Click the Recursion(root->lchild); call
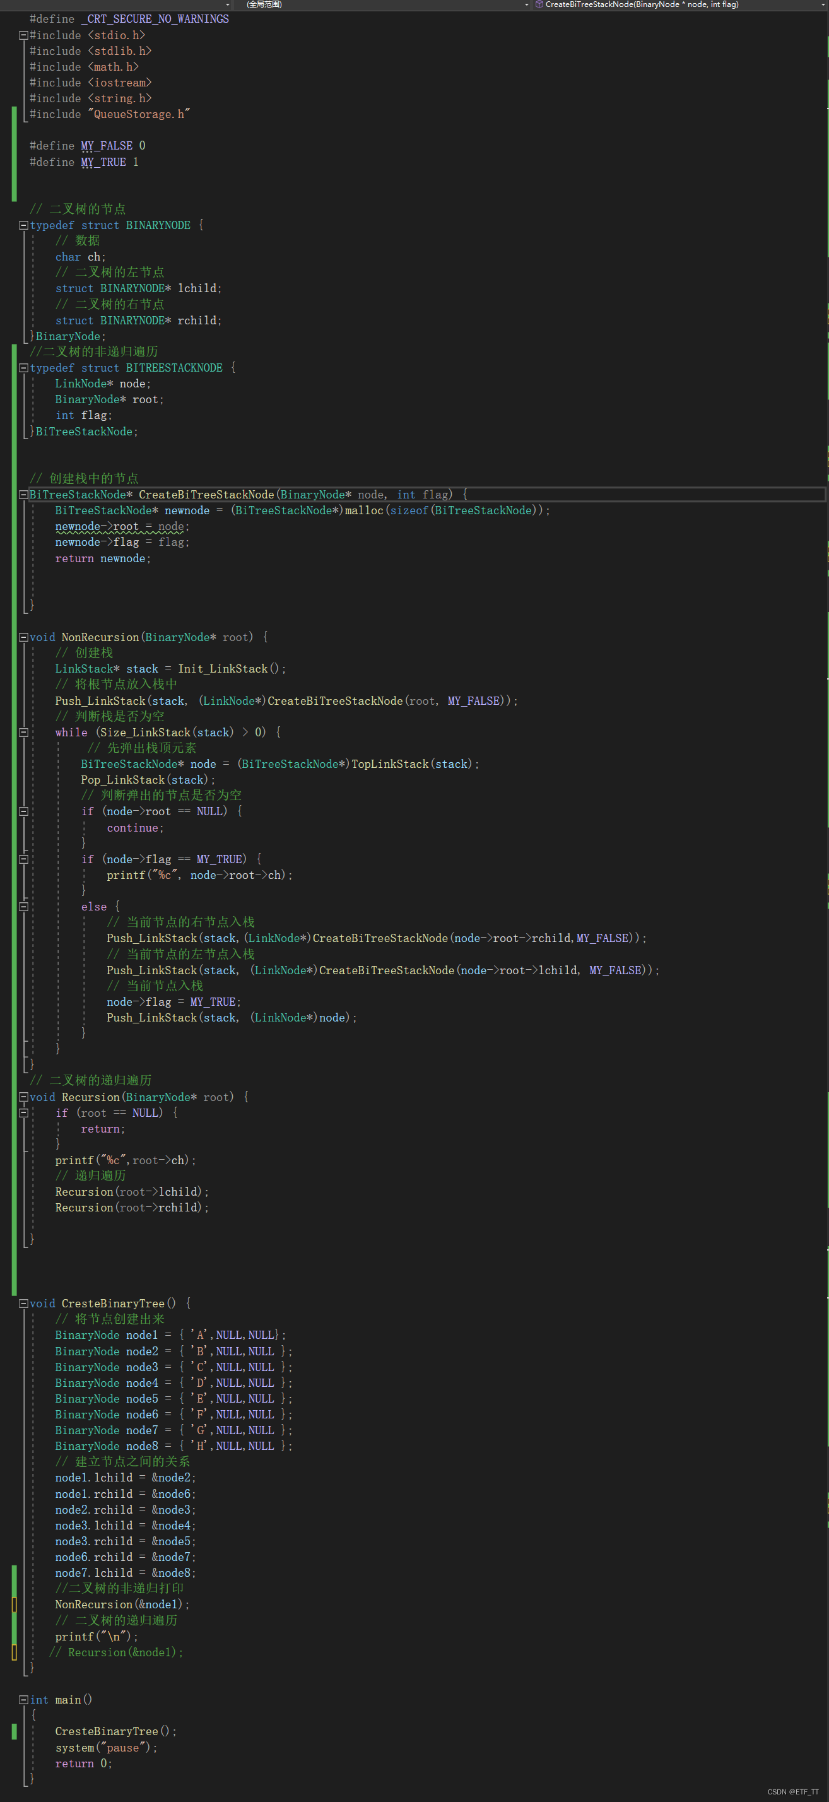The height and width of the screenshot is (1802, 829). tap(132, 1192)
